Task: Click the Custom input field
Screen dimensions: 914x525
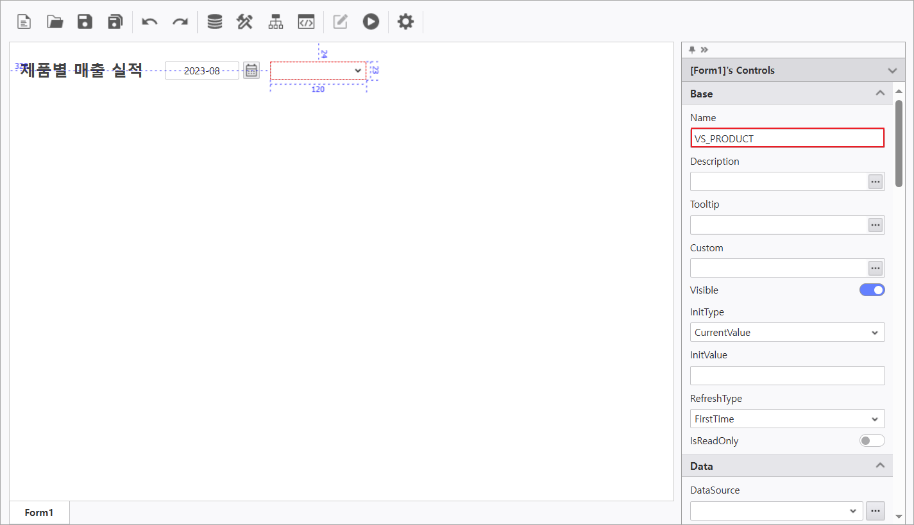Action: tap(779, 268)
